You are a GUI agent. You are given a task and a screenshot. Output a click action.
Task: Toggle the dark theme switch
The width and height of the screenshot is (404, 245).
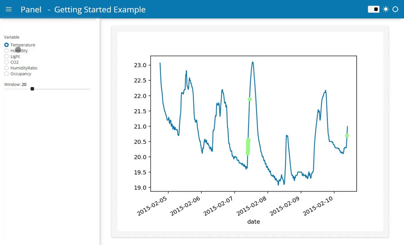coord(374,9)
